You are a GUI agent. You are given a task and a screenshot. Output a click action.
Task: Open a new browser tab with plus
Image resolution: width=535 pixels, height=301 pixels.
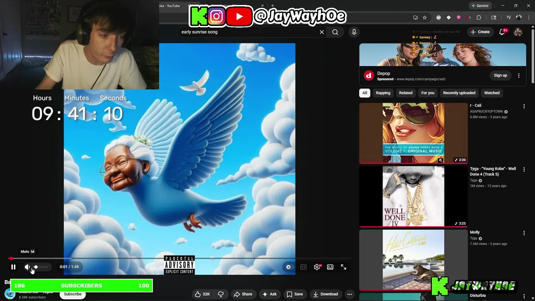(273, 6)
